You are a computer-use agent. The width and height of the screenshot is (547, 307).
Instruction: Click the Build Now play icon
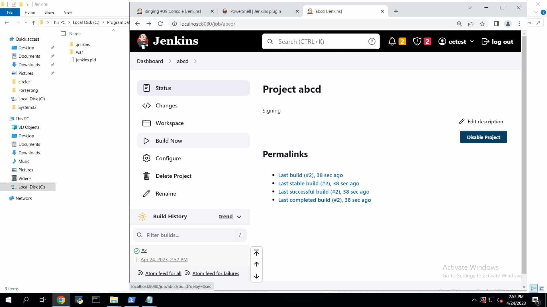pyautogui.click(x=146, y=141)
